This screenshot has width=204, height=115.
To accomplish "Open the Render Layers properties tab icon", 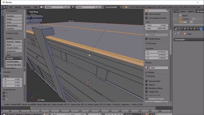I will [x=185, y=29].
